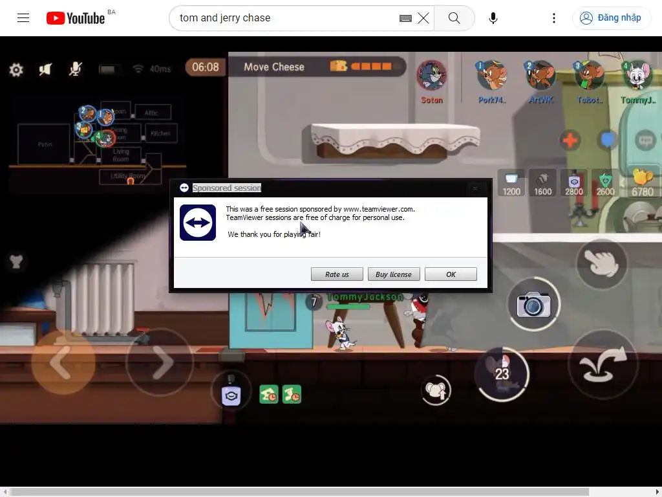Tap the second green buff status icon
This screenshot has height=497, width=662.
point(292,394)
